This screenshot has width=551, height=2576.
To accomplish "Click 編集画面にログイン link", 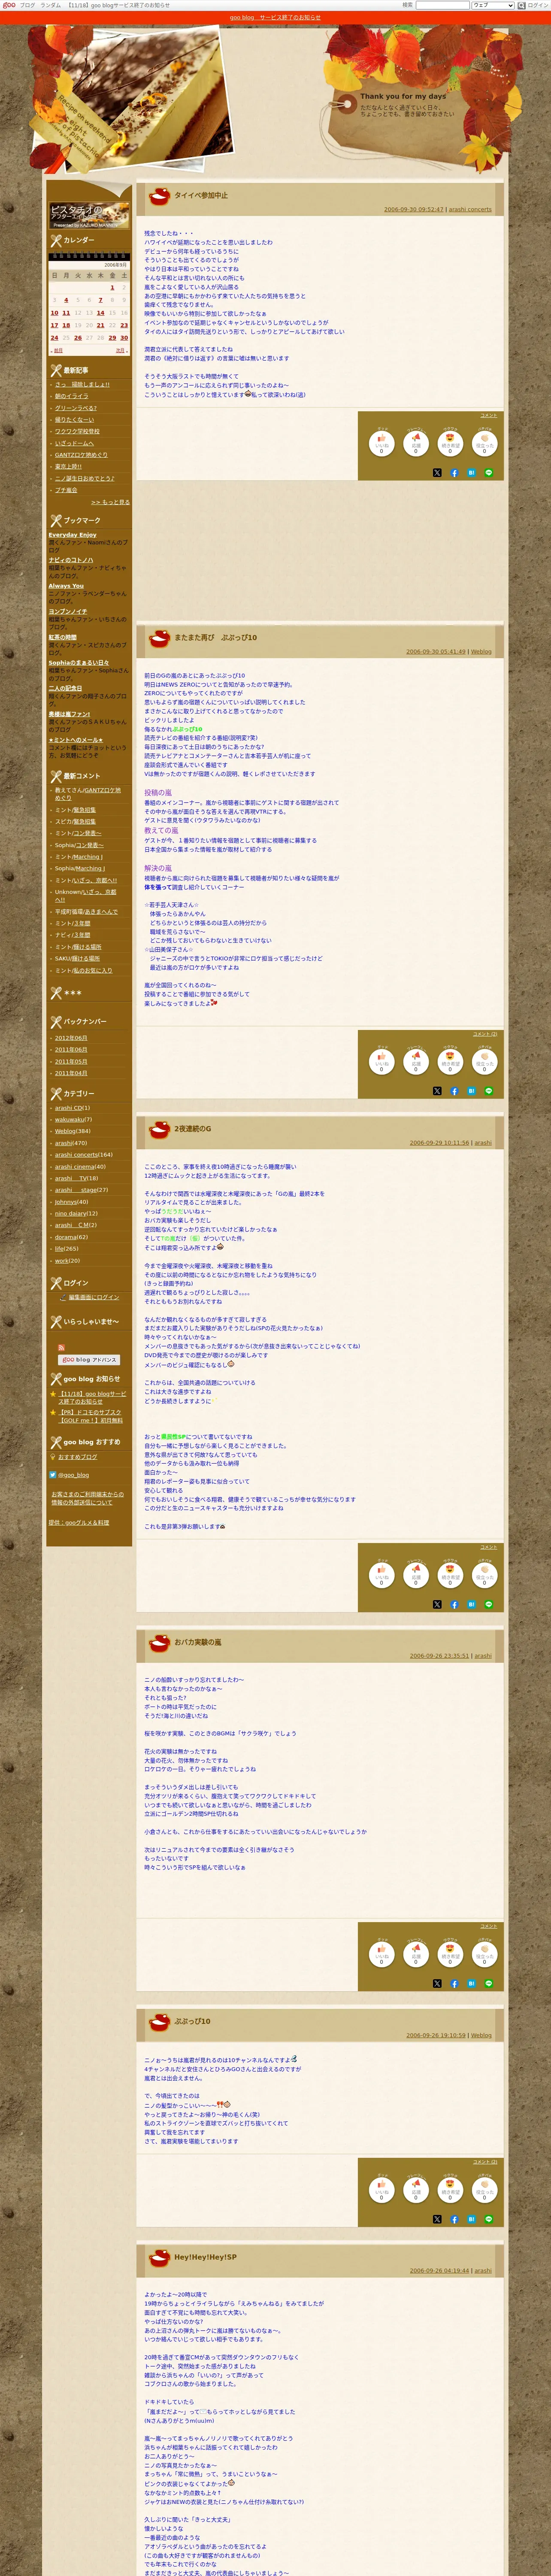I will pos(94,1298).
